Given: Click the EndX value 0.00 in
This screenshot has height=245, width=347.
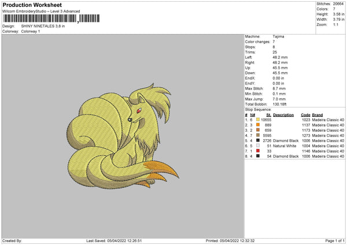Looking at the screenshot, I should 278,78.
